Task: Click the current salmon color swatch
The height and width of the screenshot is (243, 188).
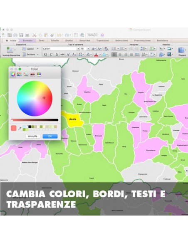Action: pos(14,128)
